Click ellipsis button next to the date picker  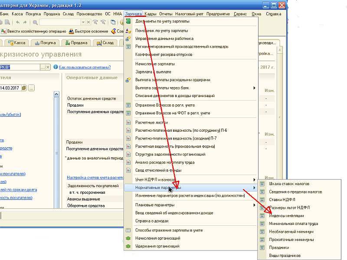[x=31, y=88]
